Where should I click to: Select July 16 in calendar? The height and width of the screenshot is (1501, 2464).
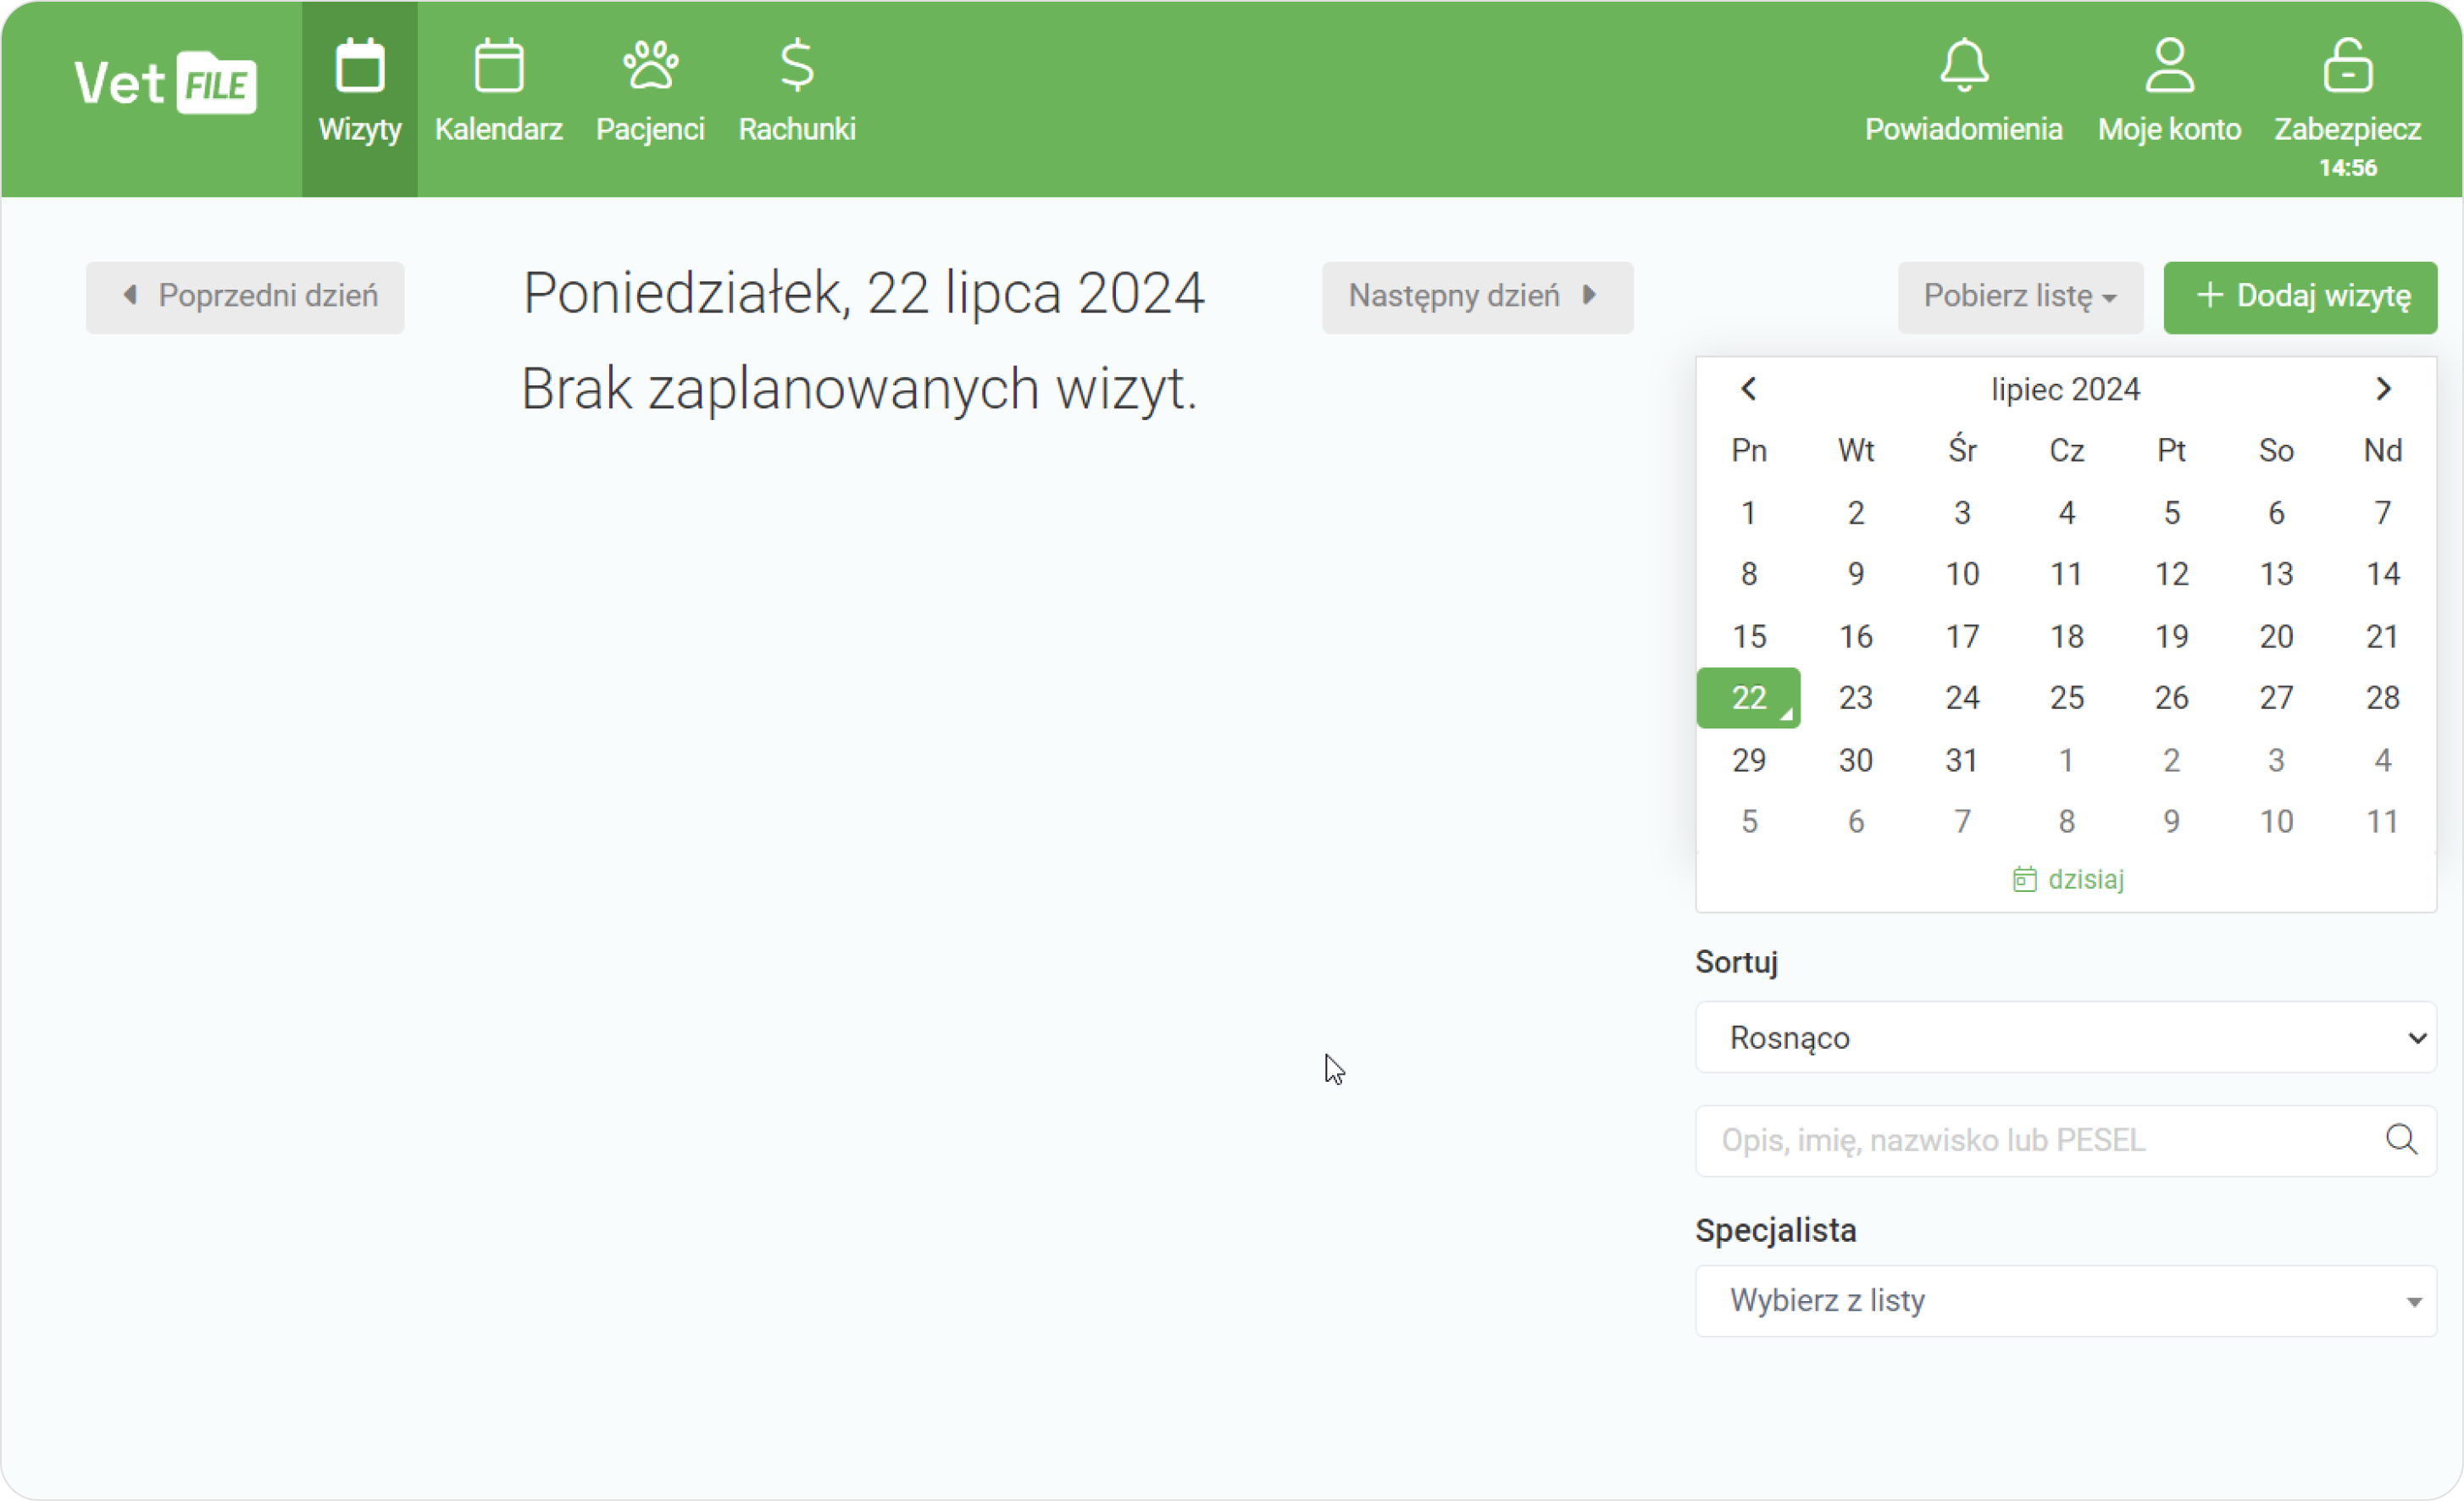tap(1855, 636)
